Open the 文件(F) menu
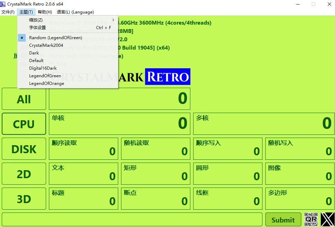Viewport: 335px width, 227px height. [x=8, y=12]
